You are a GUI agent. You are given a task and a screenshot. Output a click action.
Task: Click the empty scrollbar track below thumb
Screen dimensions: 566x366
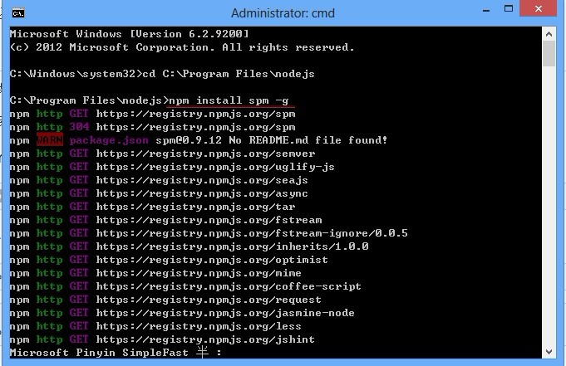point(549,206)
